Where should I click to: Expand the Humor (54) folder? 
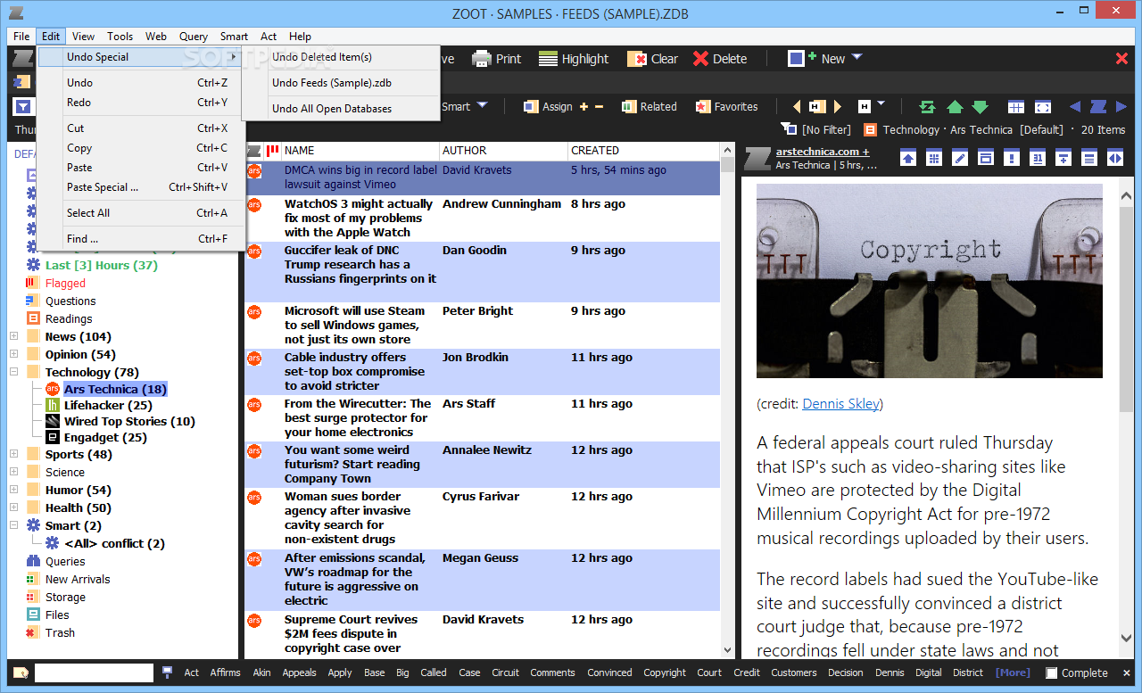tap(13, 490)
